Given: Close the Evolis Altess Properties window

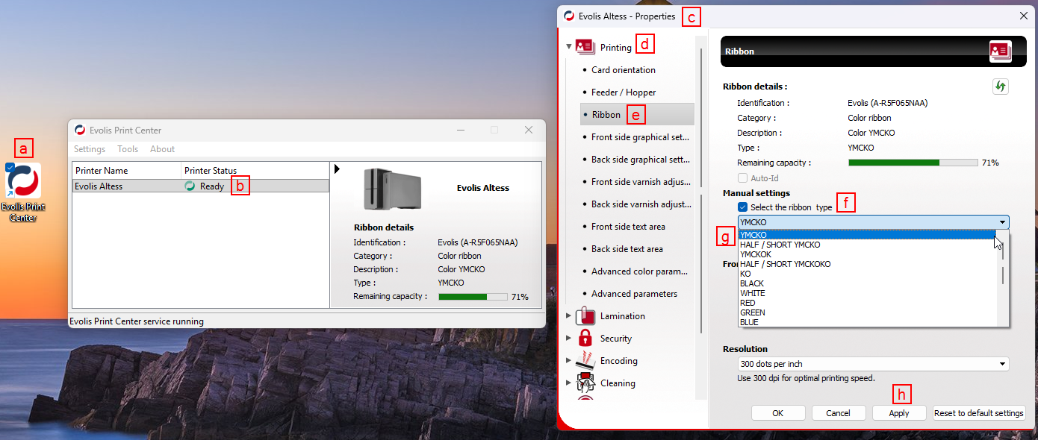Looking at the screenshot, I should [x=1023, y=16].
